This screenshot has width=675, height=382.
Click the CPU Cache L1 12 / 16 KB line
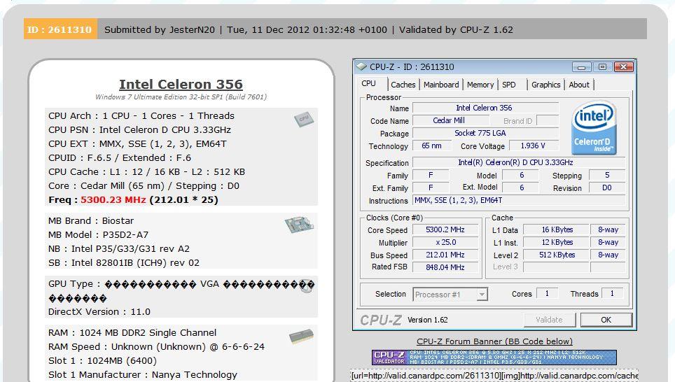(146, 171)
